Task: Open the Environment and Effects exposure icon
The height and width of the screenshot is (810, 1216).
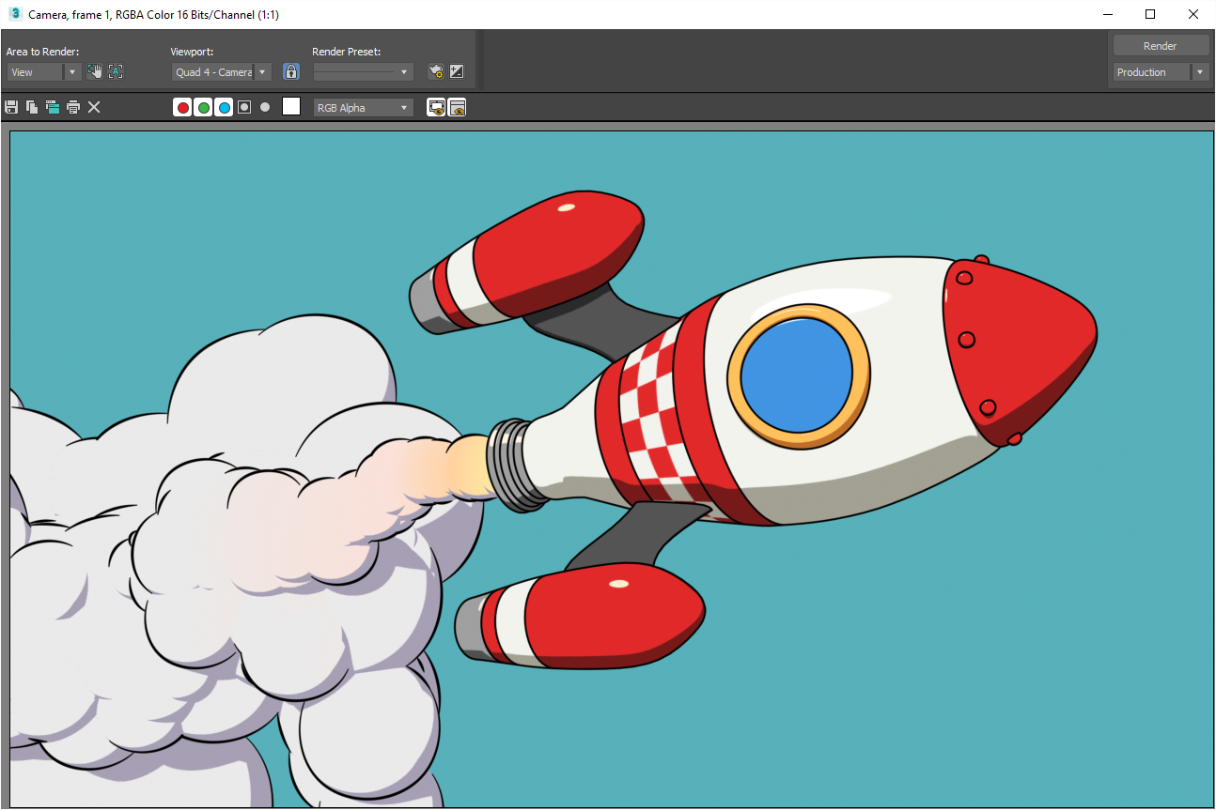Action: tap(457, 71)
